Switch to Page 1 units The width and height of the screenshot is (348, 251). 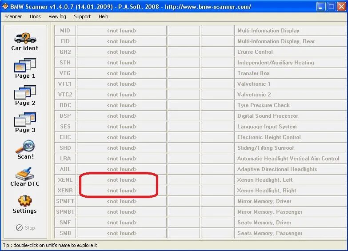[25, 68]
